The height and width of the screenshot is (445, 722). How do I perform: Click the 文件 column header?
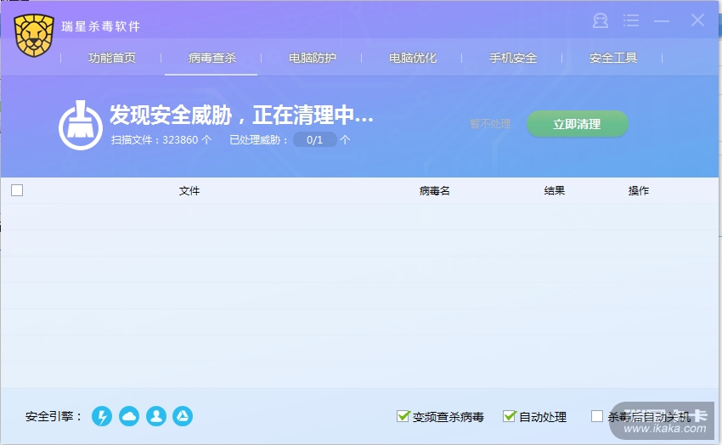click(189, 190)
